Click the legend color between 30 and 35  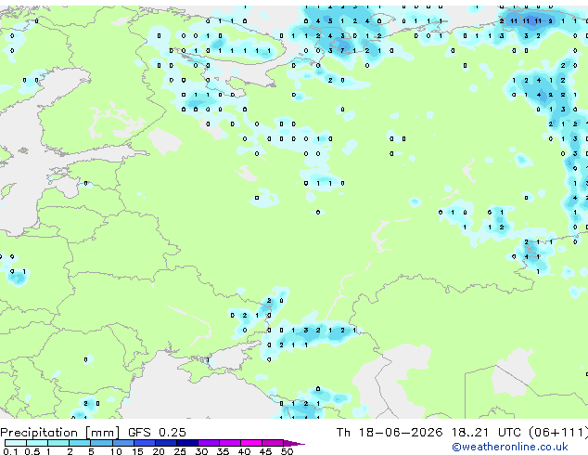coord(209,443)
